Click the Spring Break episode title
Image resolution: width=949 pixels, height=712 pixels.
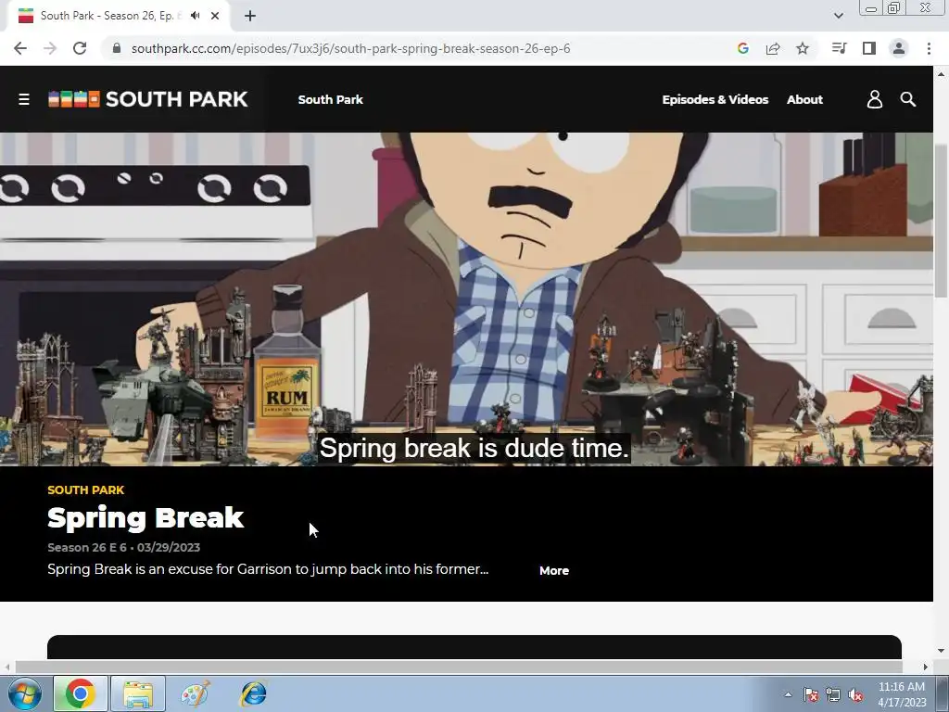coord(146,518)
